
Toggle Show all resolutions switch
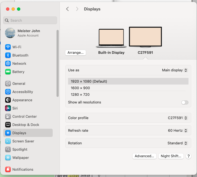185,102
